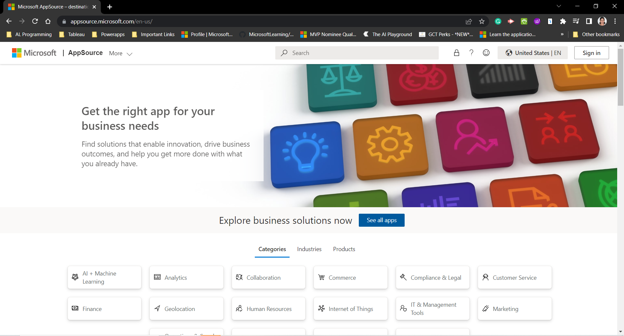
Task: Open the MicrosoftLearning GitHub bookmark
Action: click(x=266, y=34)
